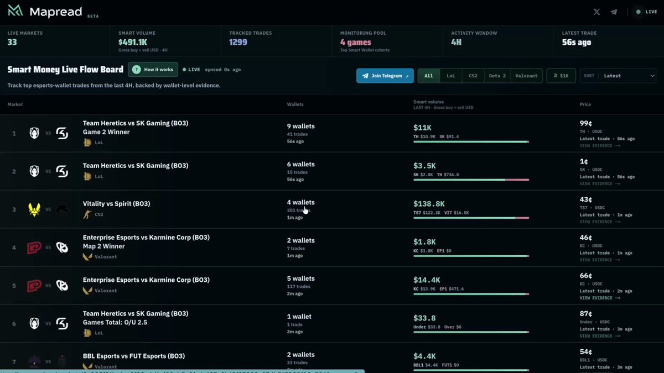664x373 pixels.
Task: Click the $491.1K Smart Volume stat
Action: (133, 42)
